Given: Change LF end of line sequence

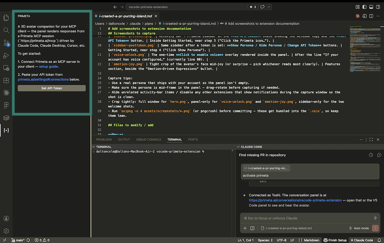Looking at the screenshot, I should pos(293,240).
